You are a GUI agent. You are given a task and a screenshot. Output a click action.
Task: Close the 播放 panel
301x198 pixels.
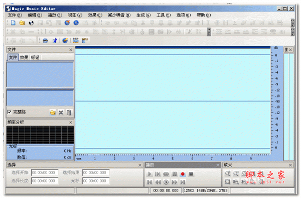point(218,165)
